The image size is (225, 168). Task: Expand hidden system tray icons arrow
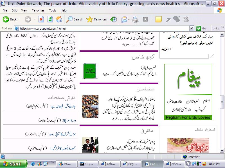click(188, 164)
